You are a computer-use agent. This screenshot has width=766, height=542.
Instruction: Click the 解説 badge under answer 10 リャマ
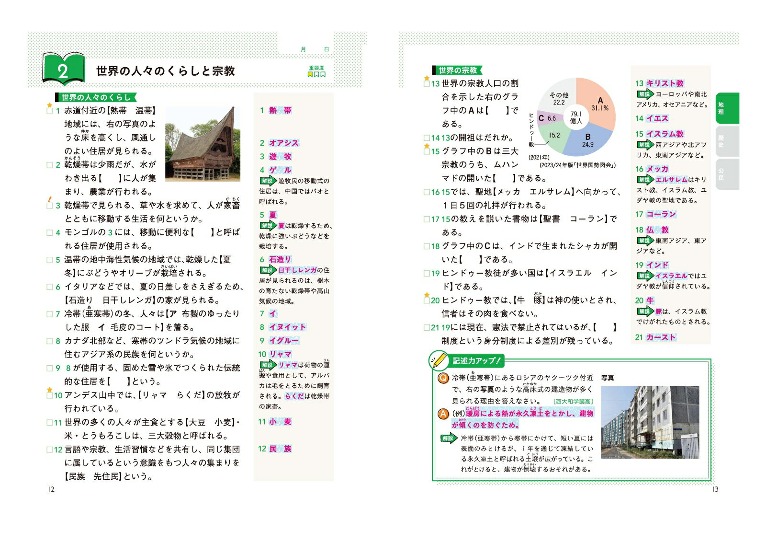[x=268, y=365]
